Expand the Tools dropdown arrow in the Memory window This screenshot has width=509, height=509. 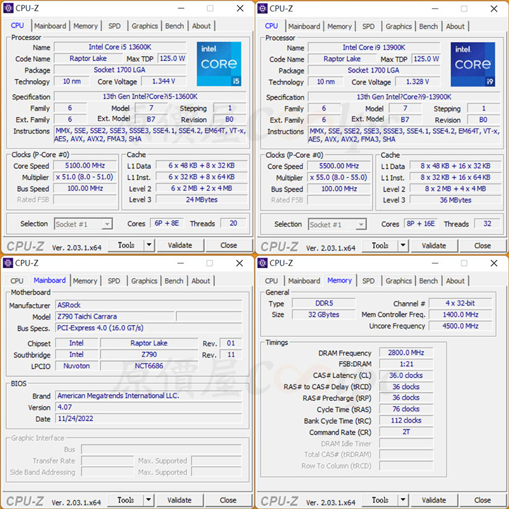(403, 500)
